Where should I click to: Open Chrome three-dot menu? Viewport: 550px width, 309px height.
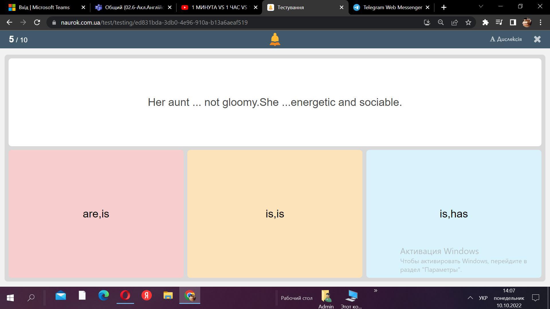click(541, 22)
